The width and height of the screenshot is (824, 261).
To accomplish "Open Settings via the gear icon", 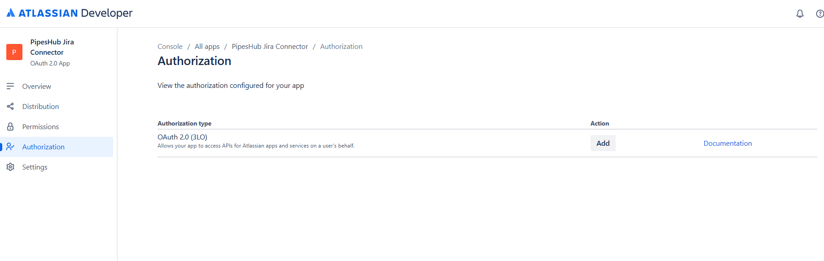I will click(10, 167).
